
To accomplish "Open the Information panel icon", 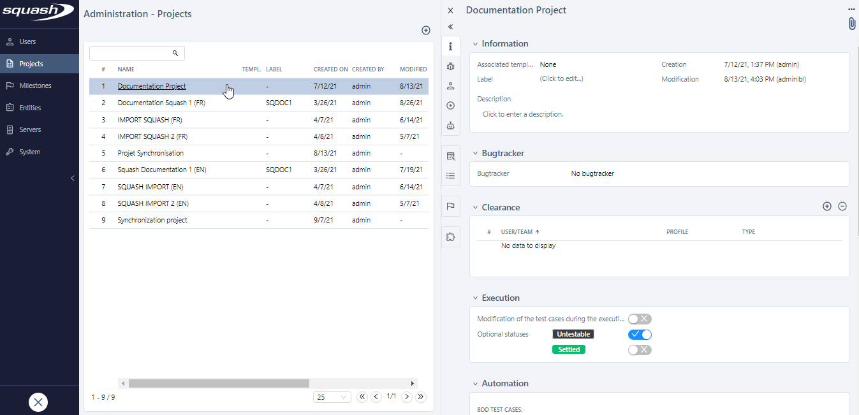I will point(451,46).
